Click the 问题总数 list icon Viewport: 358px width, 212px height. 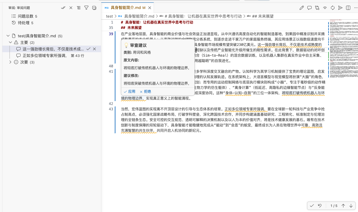[14, 16]
